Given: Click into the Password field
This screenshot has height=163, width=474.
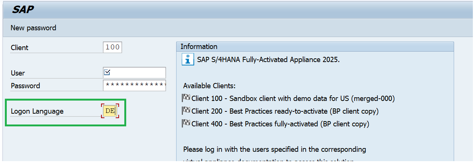Looking at the screenshot, I should tap(134, 85).
